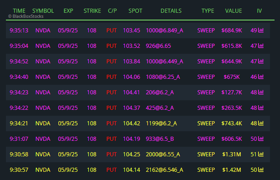The height and width of the screenshot is (180, 280).
Task: Click the 2000@6.55_A details cell
Action: tap(163, 154)
